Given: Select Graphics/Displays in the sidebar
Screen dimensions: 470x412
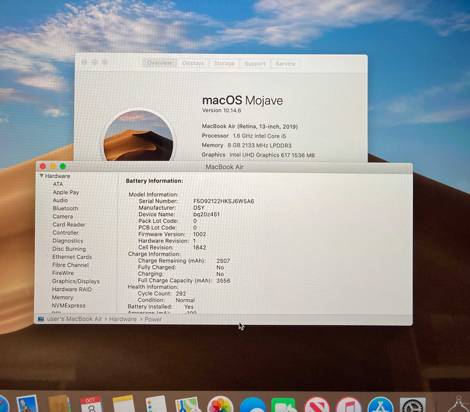Looking at the screenshot, I should (x=76, y=281).
